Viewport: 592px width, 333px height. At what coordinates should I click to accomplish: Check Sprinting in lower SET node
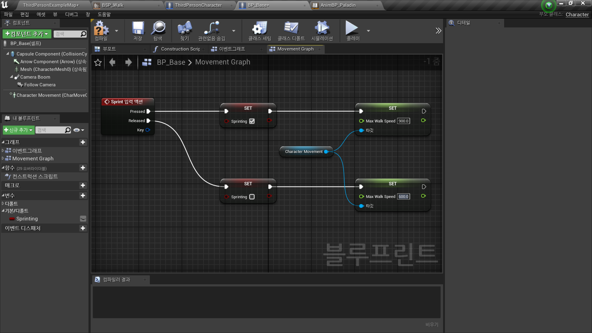coord(252,197)
